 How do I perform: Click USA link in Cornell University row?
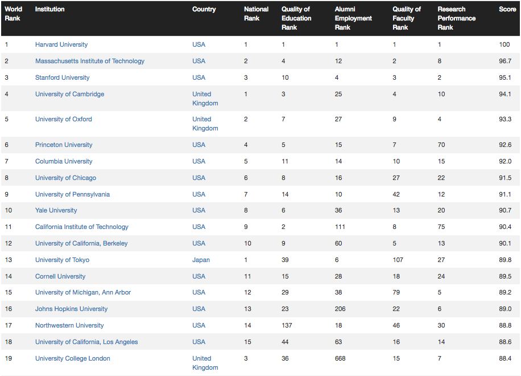tap(199, 276)
